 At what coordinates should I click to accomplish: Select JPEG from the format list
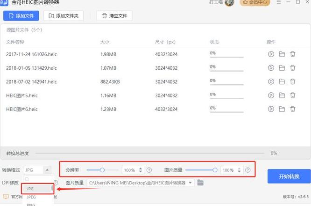pyautogui.click(x=31, y=197)
